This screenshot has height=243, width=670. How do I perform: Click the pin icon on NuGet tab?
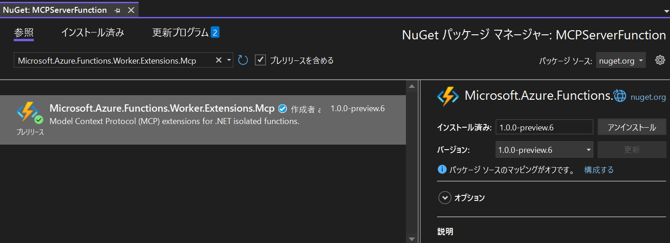point(117,10)
